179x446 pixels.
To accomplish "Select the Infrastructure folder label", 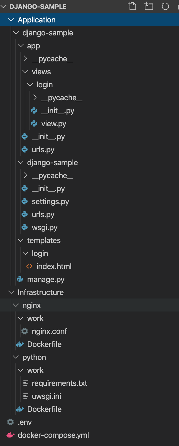I will click(41, 292).
